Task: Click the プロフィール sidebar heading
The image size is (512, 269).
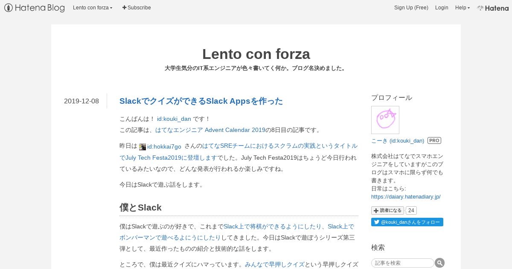Action: click(392, 98)
